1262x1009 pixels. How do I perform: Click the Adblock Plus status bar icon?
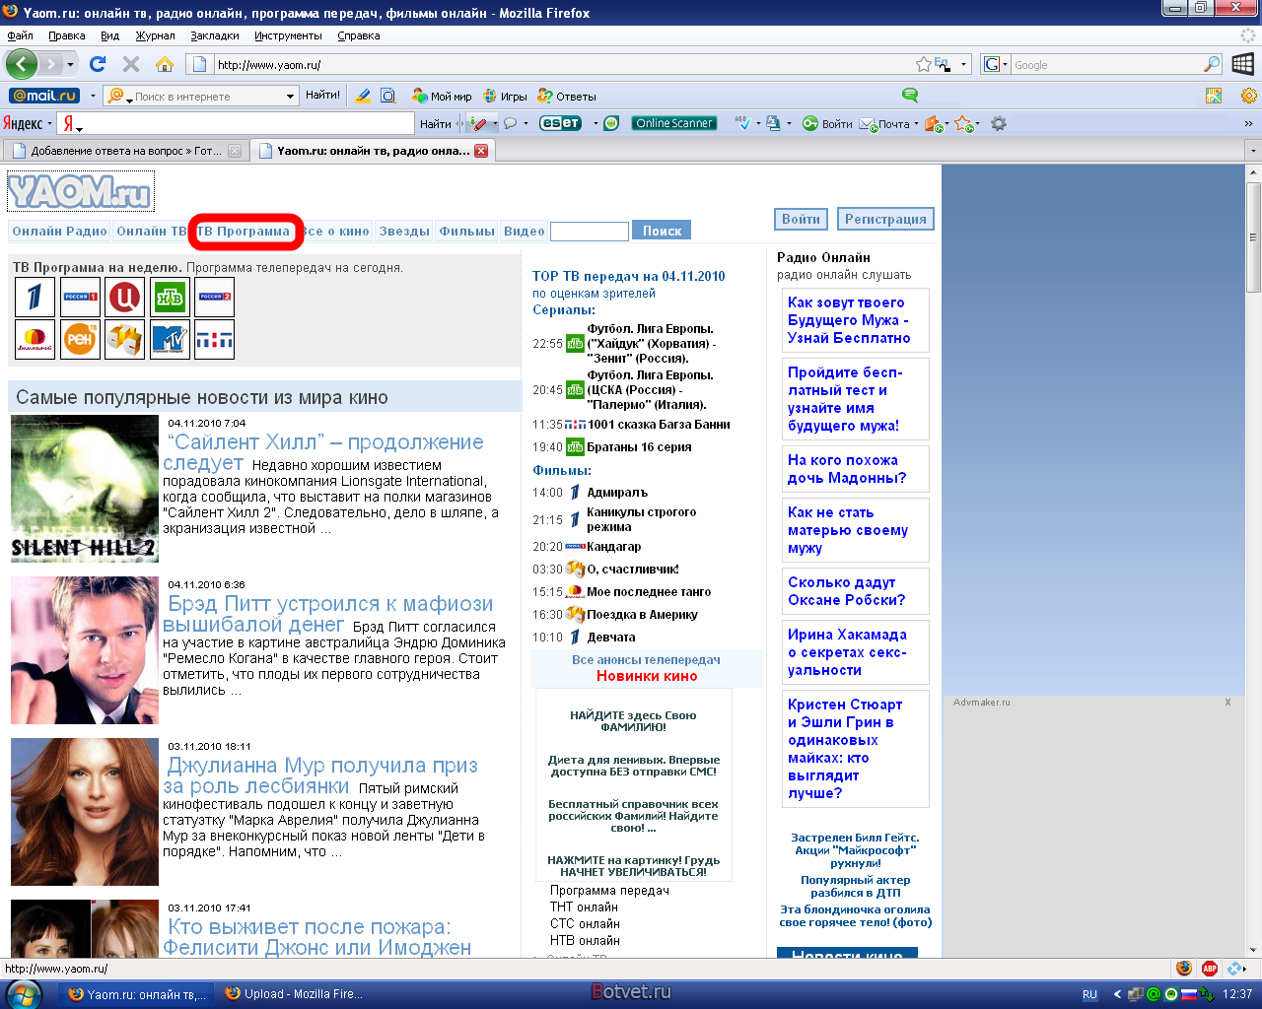[1210, 969]
